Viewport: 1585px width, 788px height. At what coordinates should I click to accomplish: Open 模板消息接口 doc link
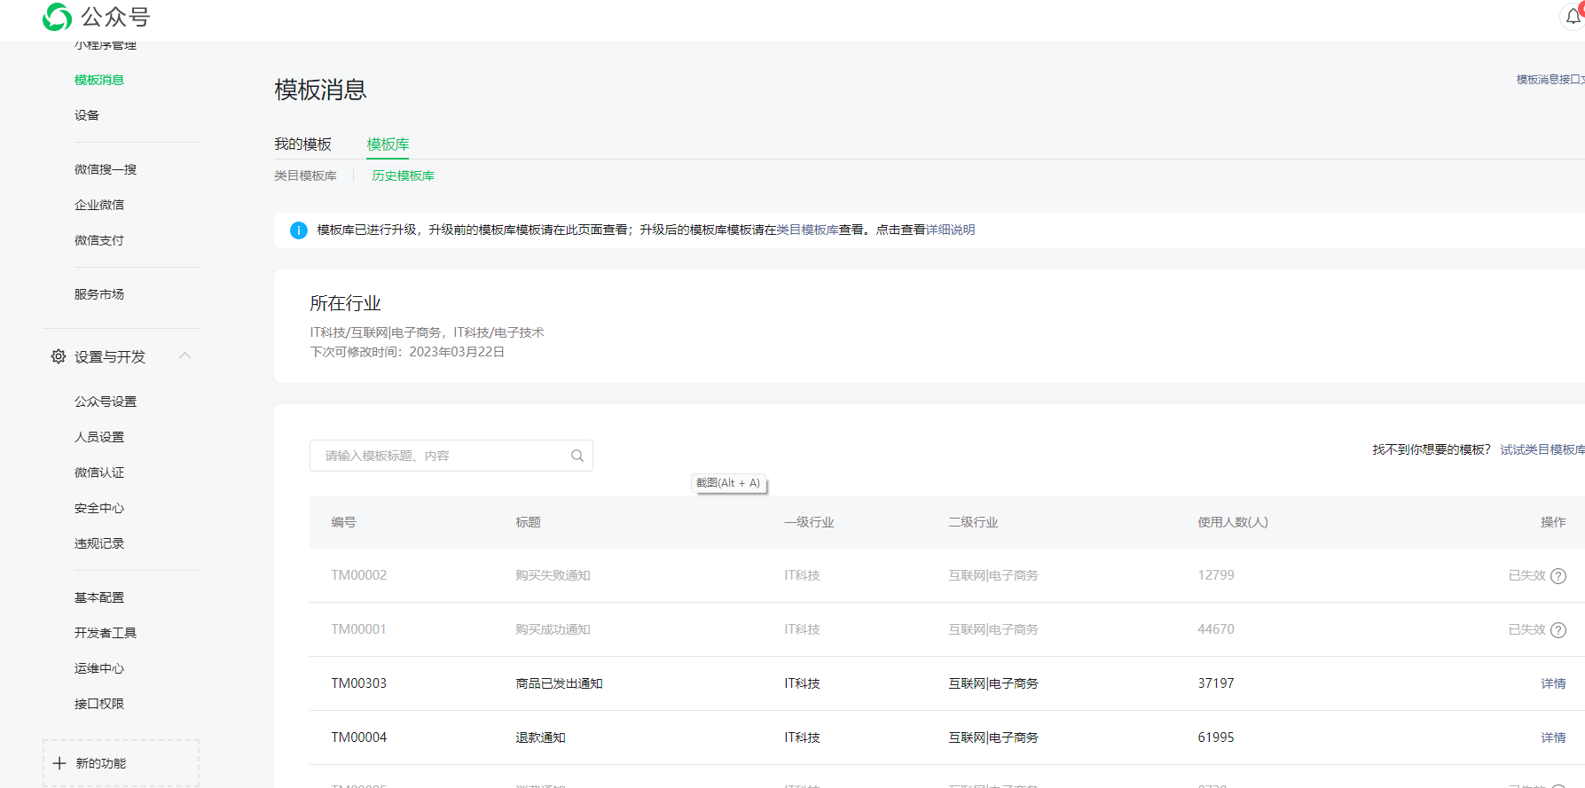[x=1550, y=80]
